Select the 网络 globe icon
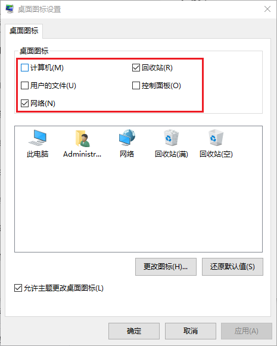This screenshot has width=277, height=346. coord(127,138)
